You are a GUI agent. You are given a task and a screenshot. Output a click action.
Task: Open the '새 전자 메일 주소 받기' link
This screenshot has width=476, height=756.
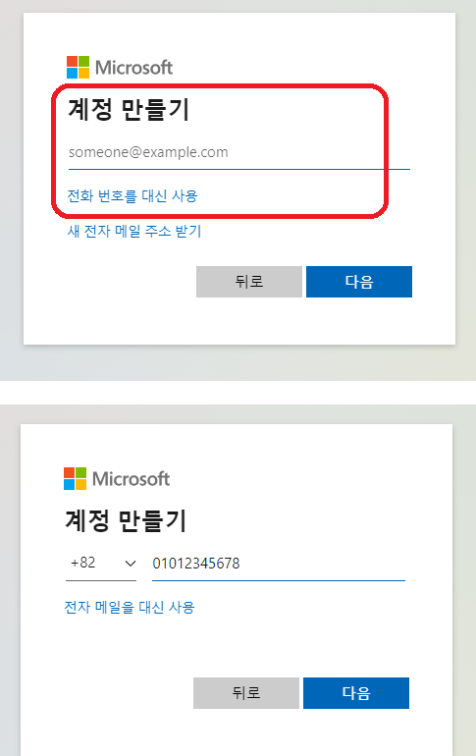coord(133,231)
